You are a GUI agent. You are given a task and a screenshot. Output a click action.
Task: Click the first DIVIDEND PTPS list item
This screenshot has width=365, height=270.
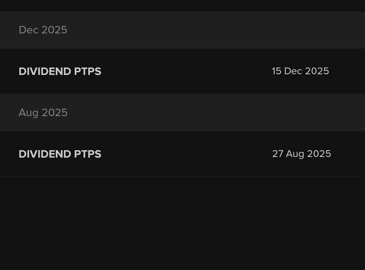pos(182,71)
